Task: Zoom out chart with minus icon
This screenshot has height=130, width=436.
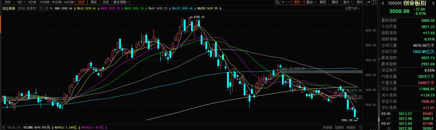Action: point(289,2)
